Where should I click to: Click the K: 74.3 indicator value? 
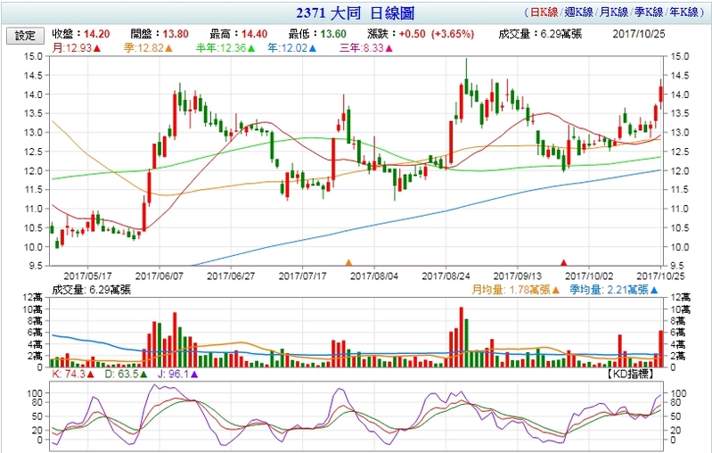(x=73, y=375)
